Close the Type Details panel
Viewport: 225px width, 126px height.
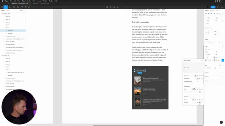(x=202, y=61)
